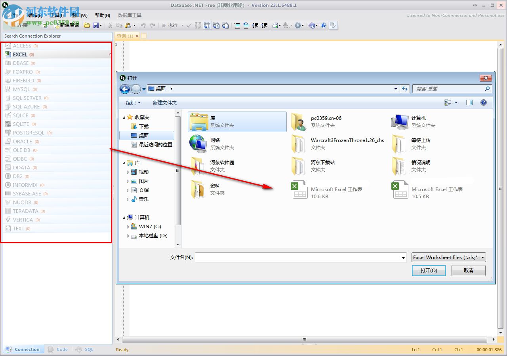Click the 文件名(N) input field
This screenshot has height=356, width=507.
click(301, 258)
